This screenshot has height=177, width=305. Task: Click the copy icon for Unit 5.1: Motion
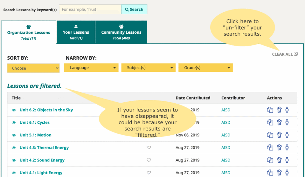click(270, 135)
